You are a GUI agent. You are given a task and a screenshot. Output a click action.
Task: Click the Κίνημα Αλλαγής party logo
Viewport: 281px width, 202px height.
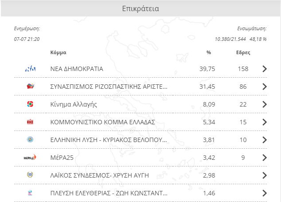30,104
